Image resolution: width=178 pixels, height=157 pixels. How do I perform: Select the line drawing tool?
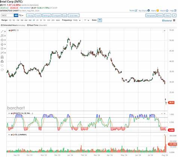click(2, 31)
